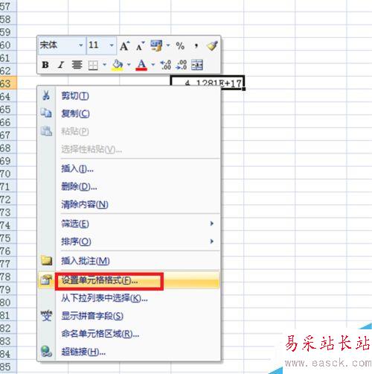This screenshot has height=374, width=372.
Task: Click Increase Decimal icon
Action: click(166, 65)
